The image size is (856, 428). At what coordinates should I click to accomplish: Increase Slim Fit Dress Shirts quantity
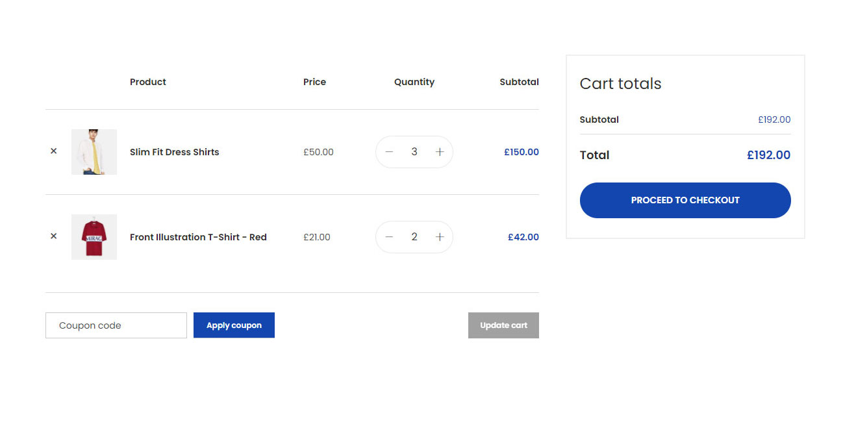tap(440, 152)
